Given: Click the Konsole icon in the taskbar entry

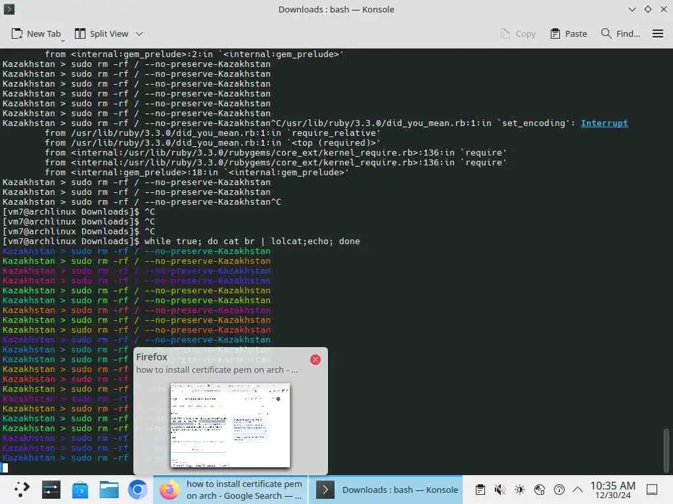Looking at the screenshot, I should pos(325,490).
